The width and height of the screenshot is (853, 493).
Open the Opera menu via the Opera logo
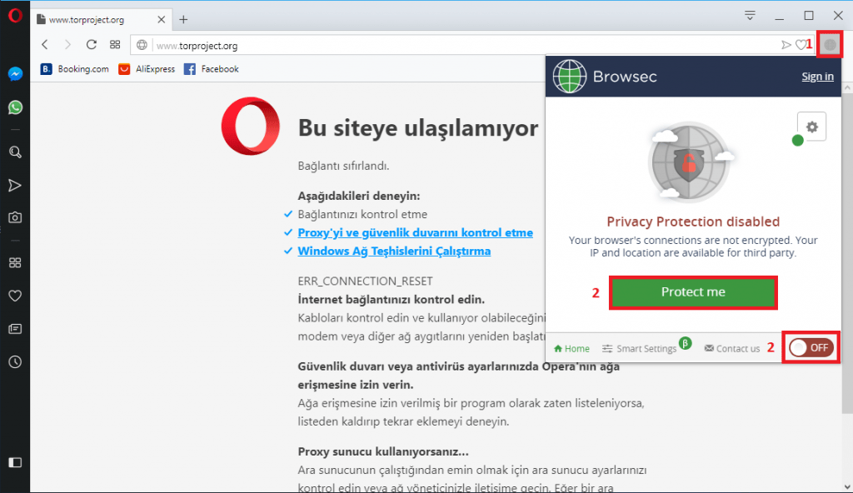pyautogui.click(x=13, y=15)
